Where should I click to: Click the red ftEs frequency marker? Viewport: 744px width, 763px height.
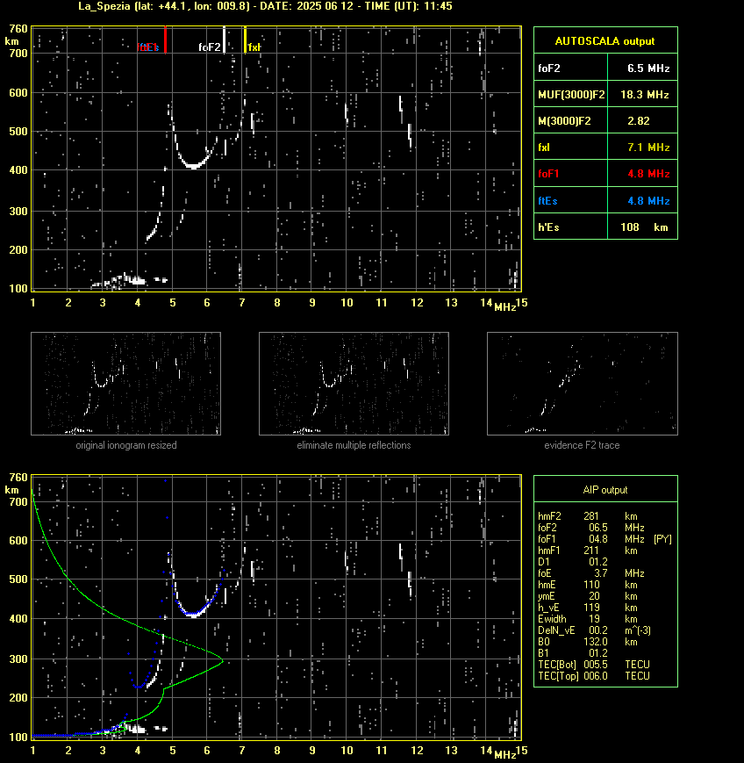165,40
